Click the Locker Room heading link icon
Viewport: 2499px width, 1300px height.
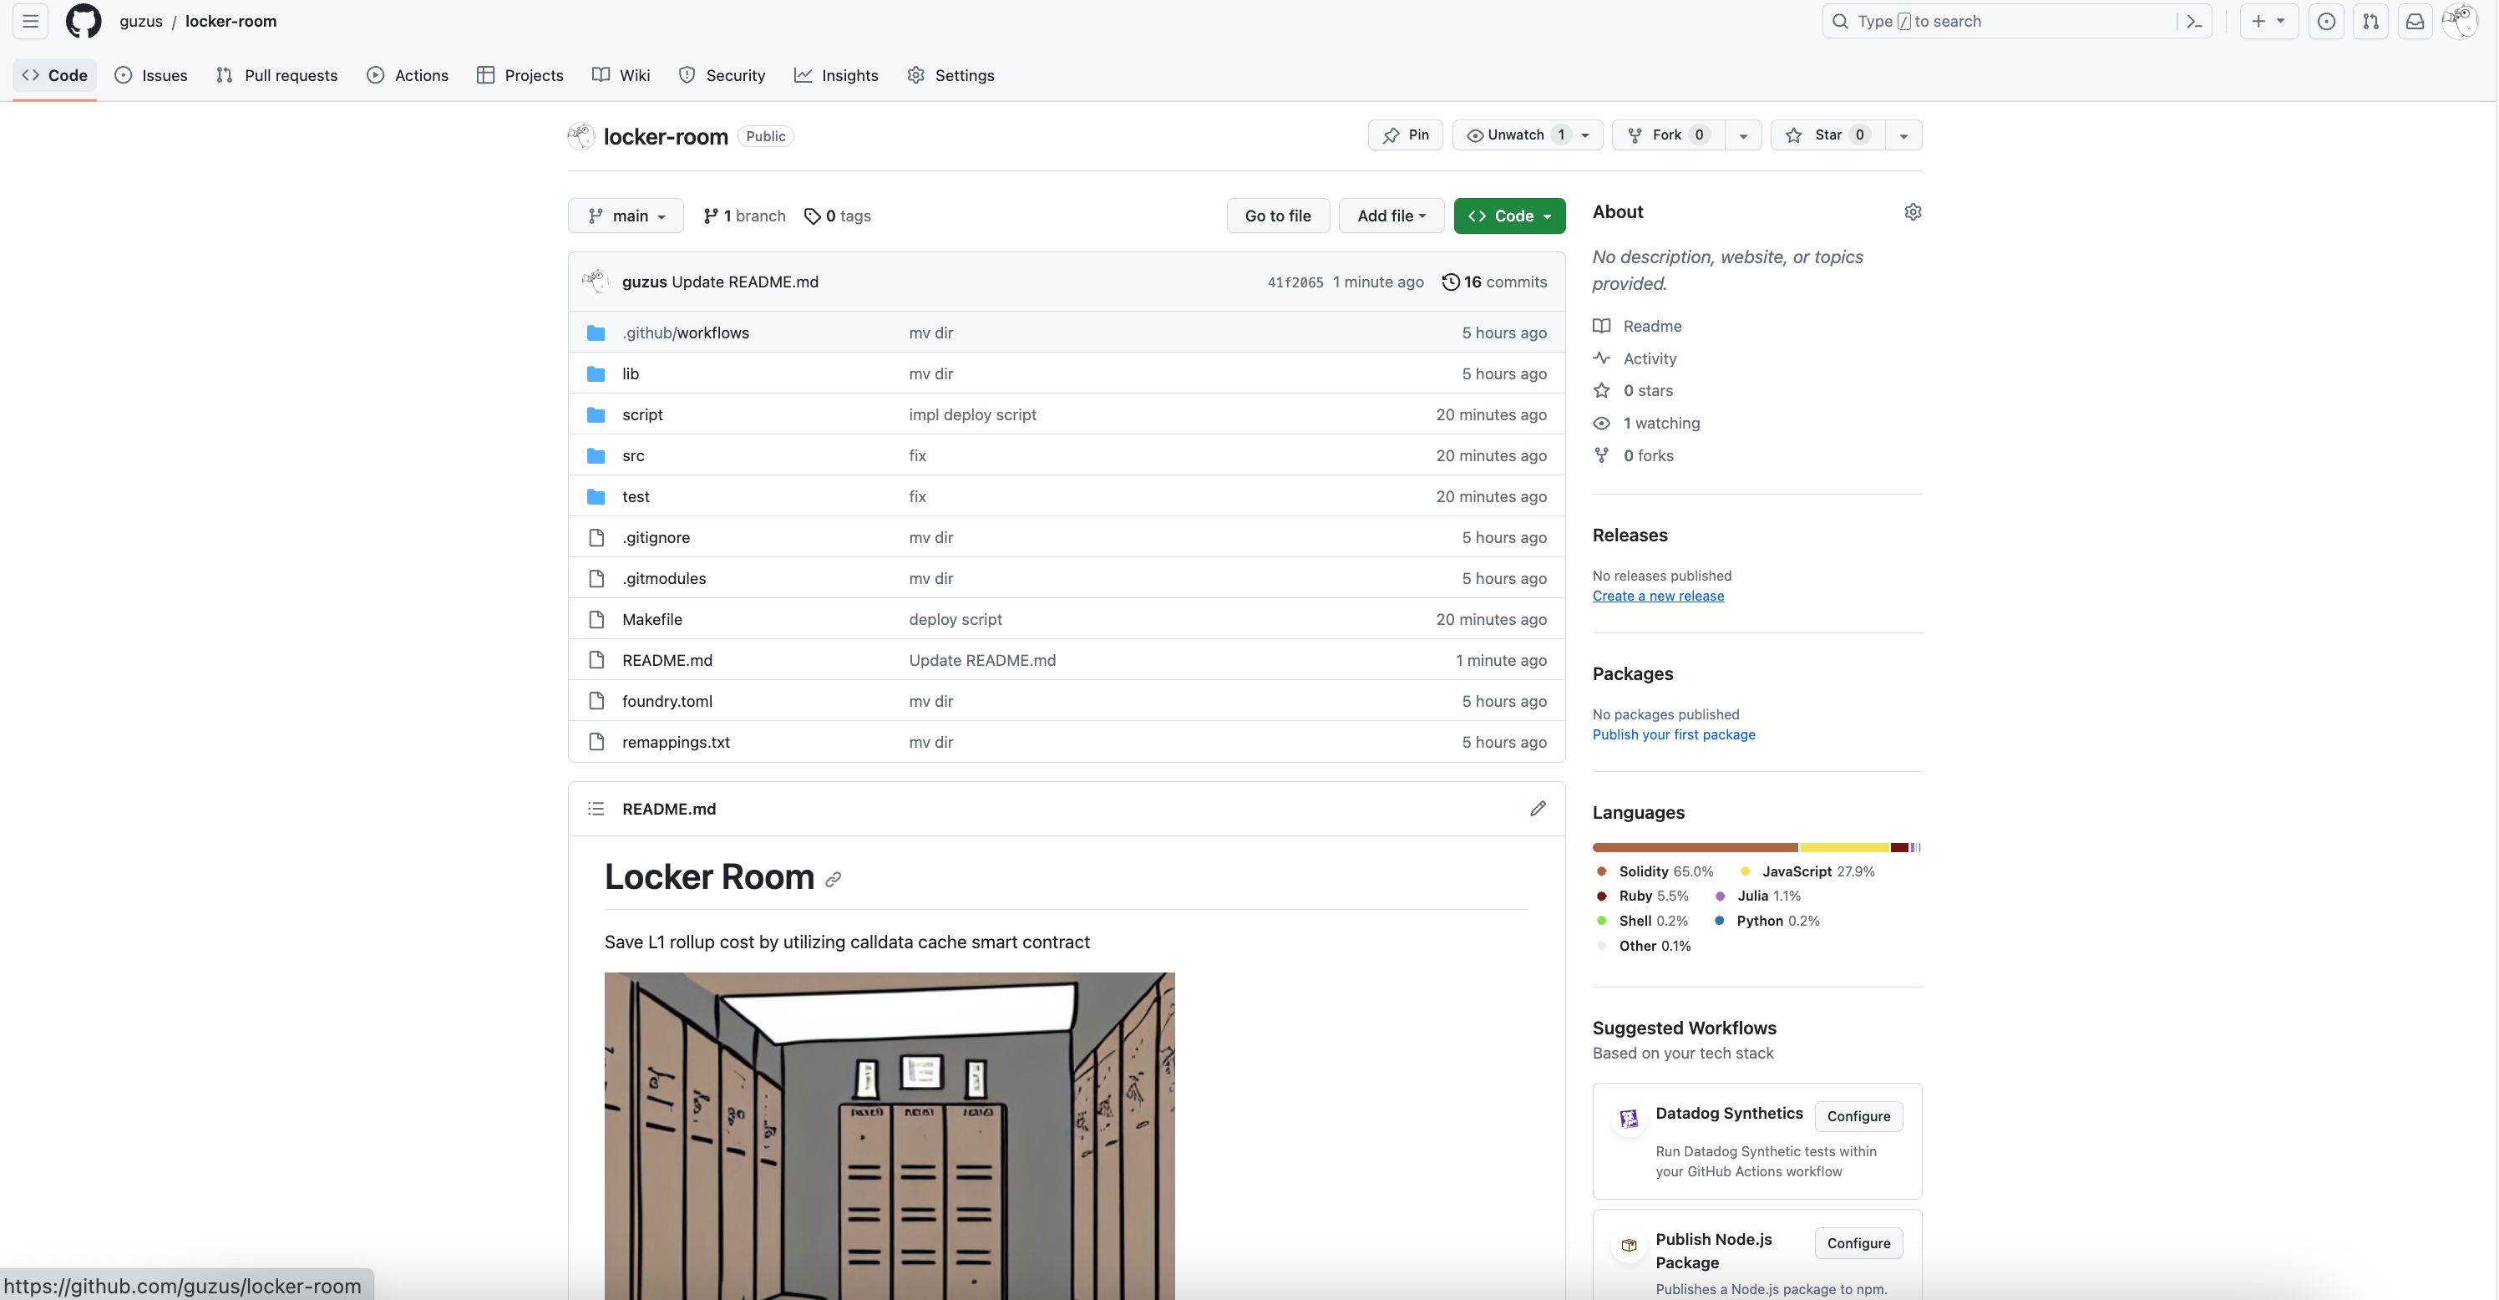point(833,879)
